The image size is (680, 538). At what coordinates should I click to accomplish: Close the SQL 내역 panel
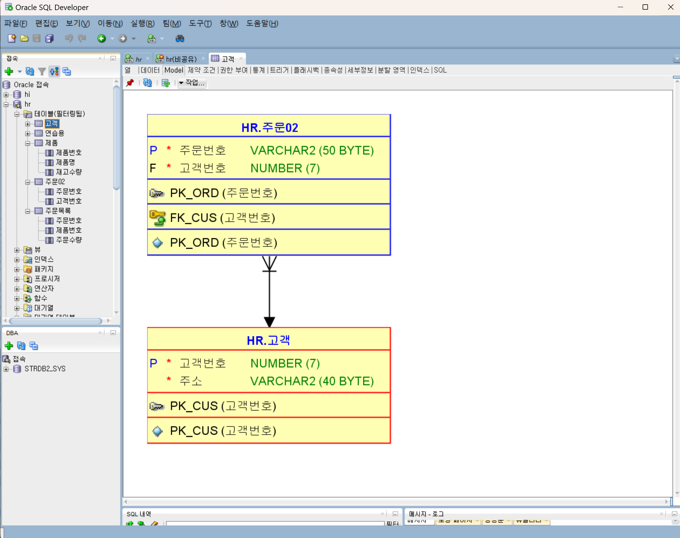tap(382, 514)
